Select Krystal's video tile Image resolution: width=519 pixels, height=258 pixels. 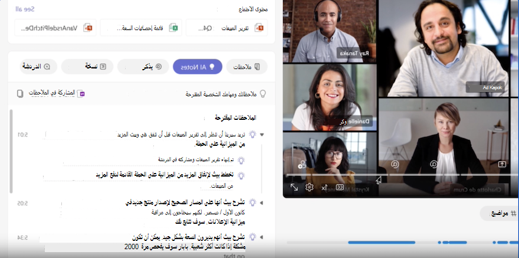(x=330, y=164)
